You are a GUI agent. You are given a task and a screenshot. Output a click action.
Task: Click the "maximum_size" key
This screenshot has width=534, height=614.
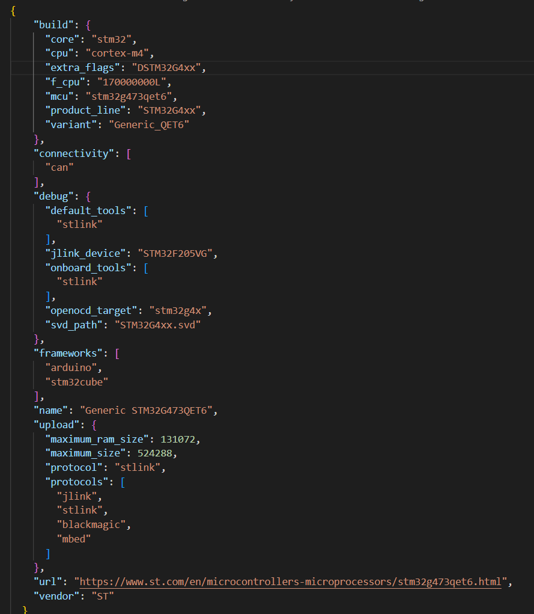85,453
